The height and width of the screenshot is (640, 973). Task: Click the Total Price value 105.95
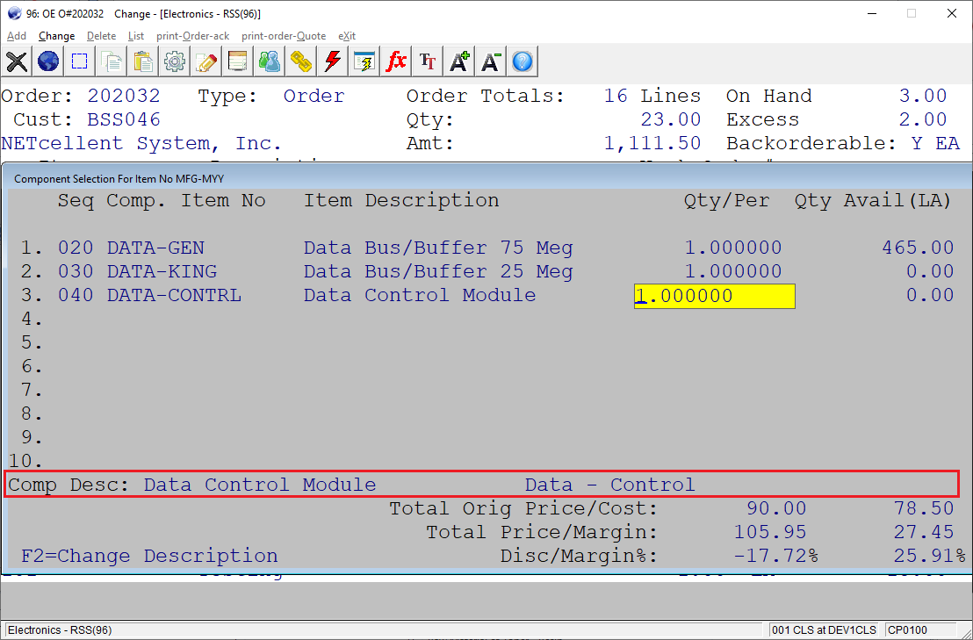pyautogui.click(x=770, y=532)
